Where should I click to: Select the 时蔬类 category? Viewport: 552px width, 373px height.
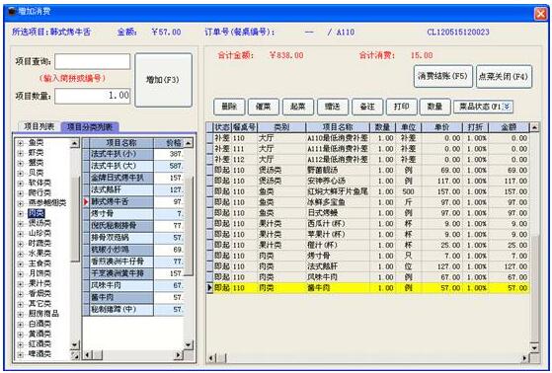point(39,244)
